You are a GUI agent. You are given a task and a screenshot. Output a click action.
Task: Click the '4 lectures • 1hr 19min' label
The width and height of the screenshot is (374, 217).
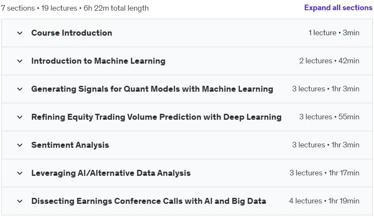(x=324, y=201)
